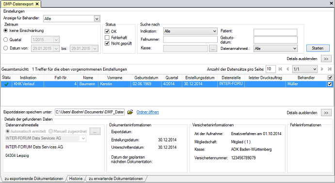Sort by Quartal column header

172,77
